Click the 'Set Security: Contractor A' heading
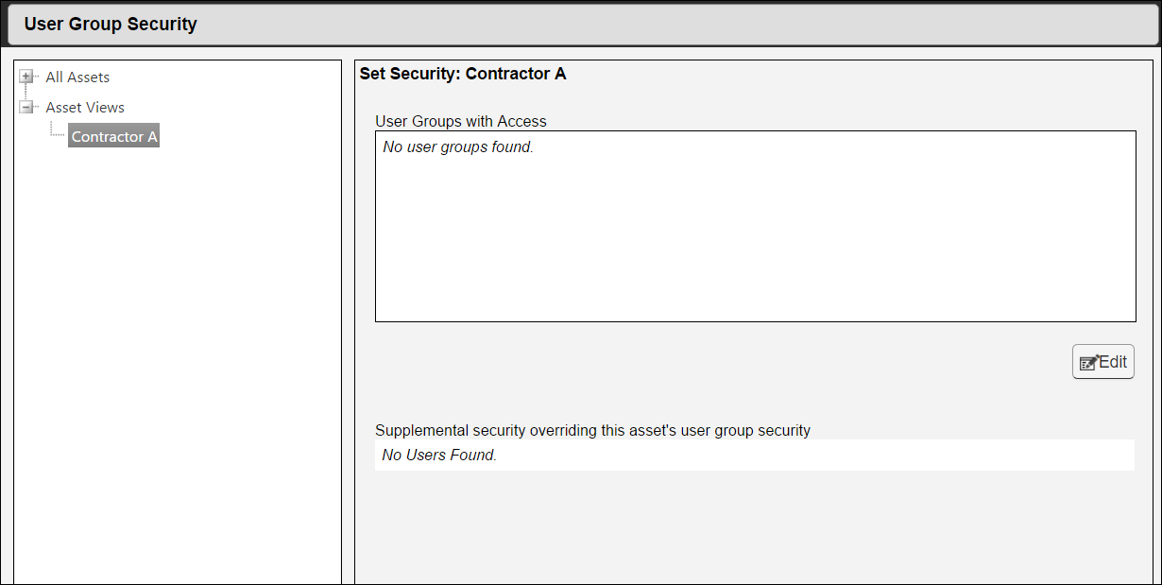Screen dimensions: 1162x585 coord(462,73)
